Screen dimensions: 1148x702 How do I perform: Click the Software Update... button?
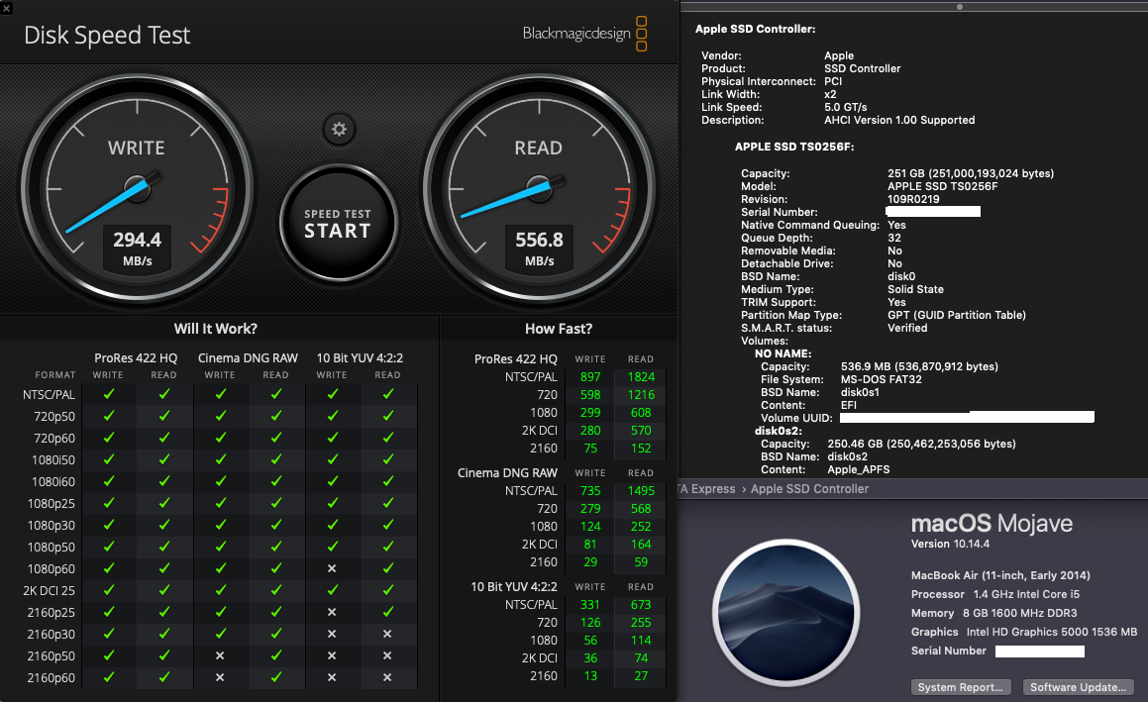1079,687
